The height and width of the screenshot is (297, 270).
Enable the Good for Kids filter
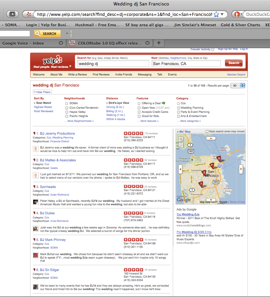point(139,116)
